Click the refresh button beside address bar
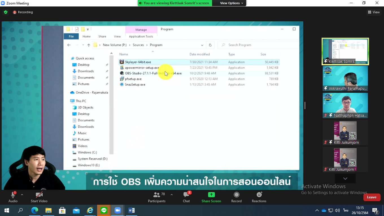 [210, 45]
